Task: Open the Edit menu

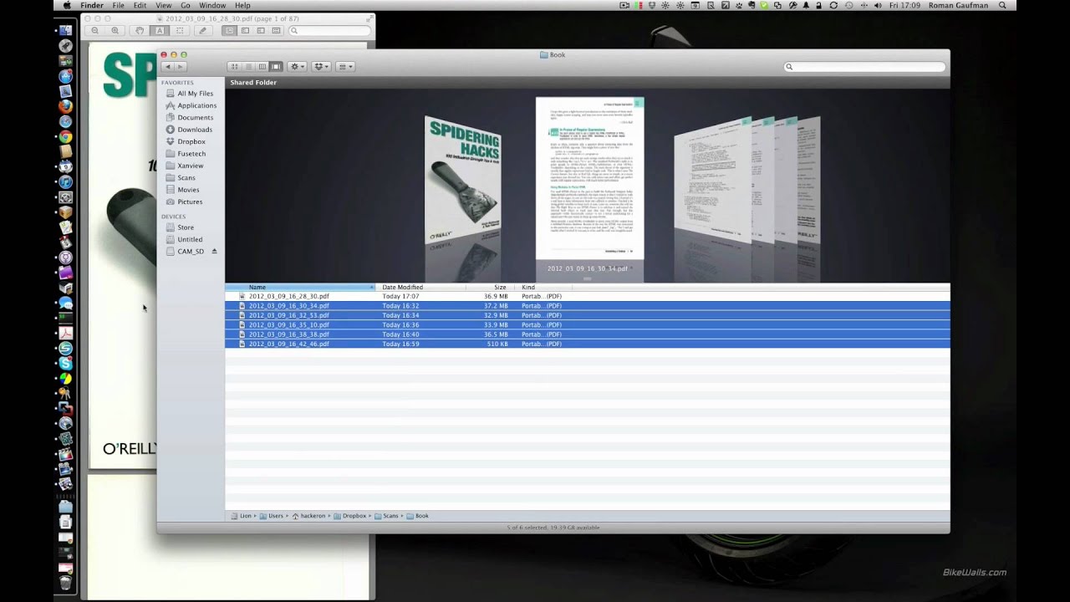Action: [x=140, y=5]
